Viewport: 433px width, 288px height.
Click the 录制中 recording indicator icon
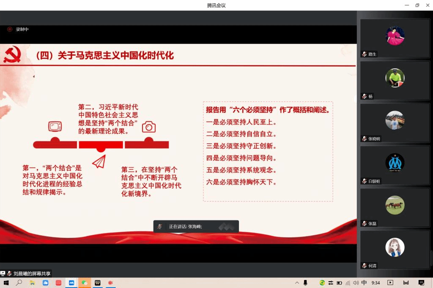10,30
